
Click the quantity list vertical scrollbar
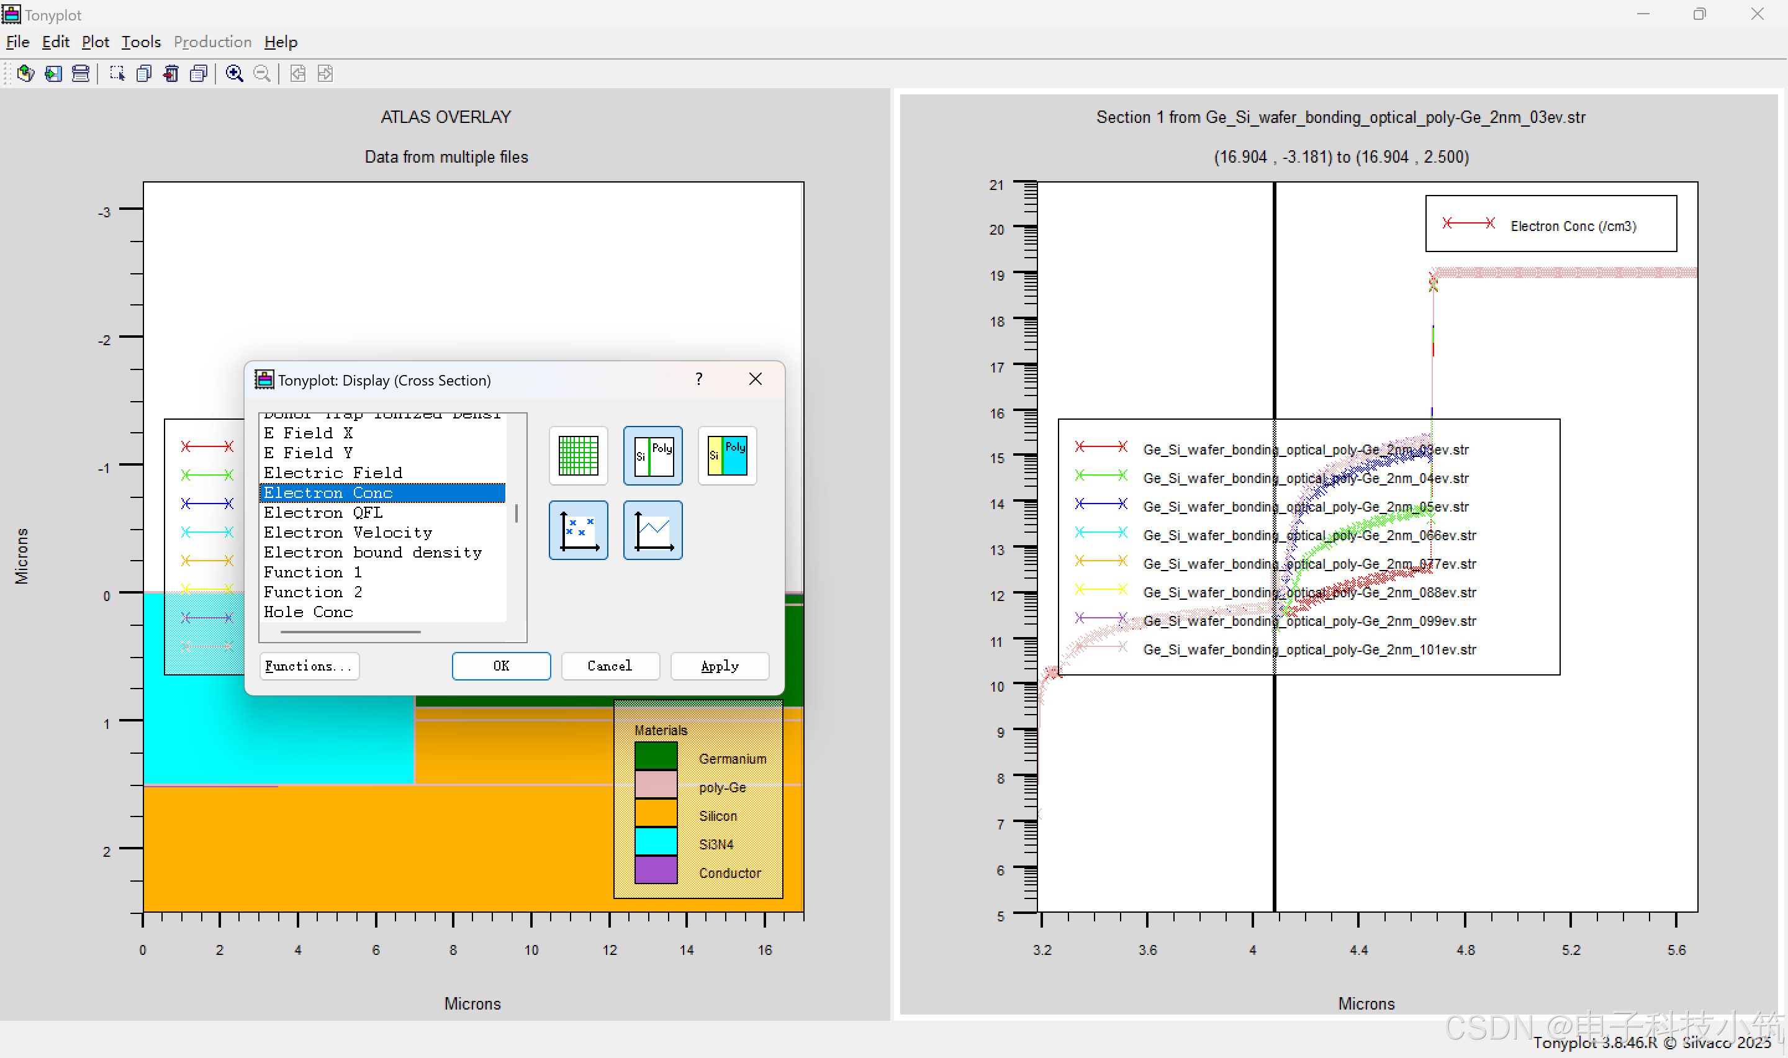[x=517, y=513]
